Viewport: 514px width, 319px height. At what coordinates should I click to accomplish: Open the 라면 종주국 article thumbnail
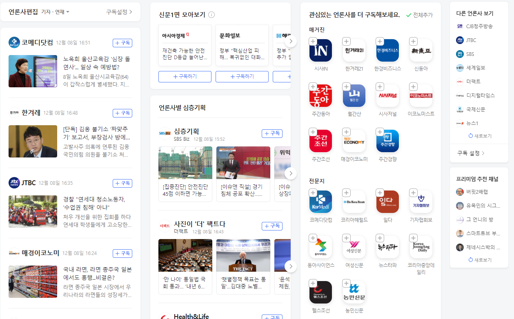pyautogui.click(x=33, y=281)
